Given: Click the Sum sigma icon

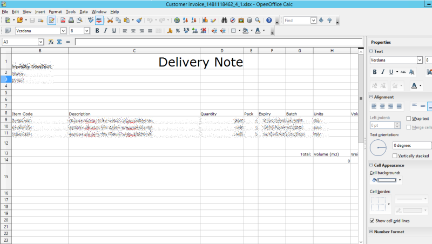Looking at the screenshot, I should pos(59,42).
